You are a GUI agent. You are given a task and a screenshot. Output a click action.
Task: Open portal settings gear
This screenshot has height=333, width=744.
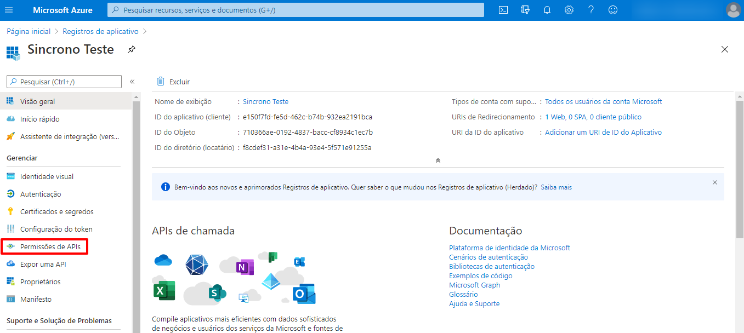(569, 10)
